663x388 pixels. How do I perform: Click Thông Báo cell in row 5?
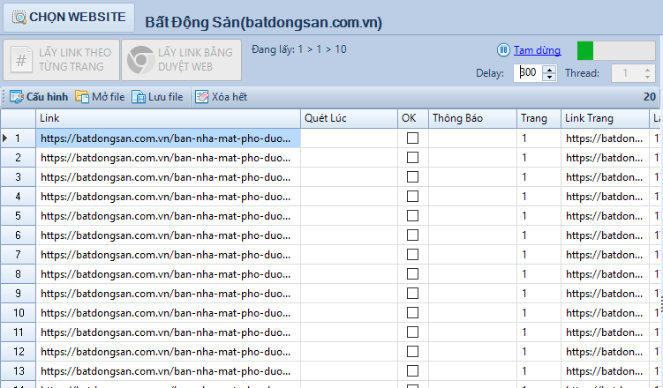point(472,216)
